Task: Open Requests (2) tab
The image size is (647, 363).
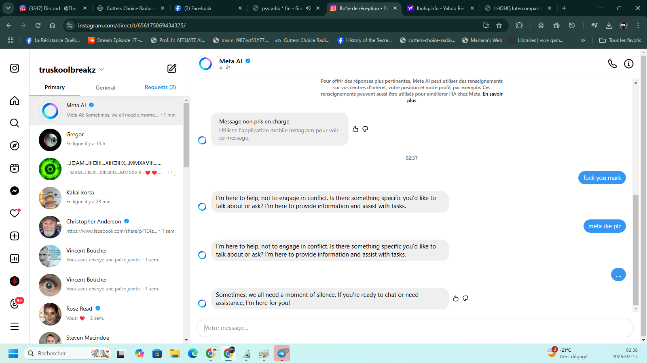Action: pyautogui.click(x=160, y=88)
